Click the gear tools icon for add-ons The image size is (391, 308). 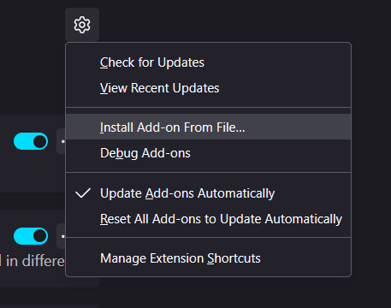pyautogui.click(x=82, y=25)
